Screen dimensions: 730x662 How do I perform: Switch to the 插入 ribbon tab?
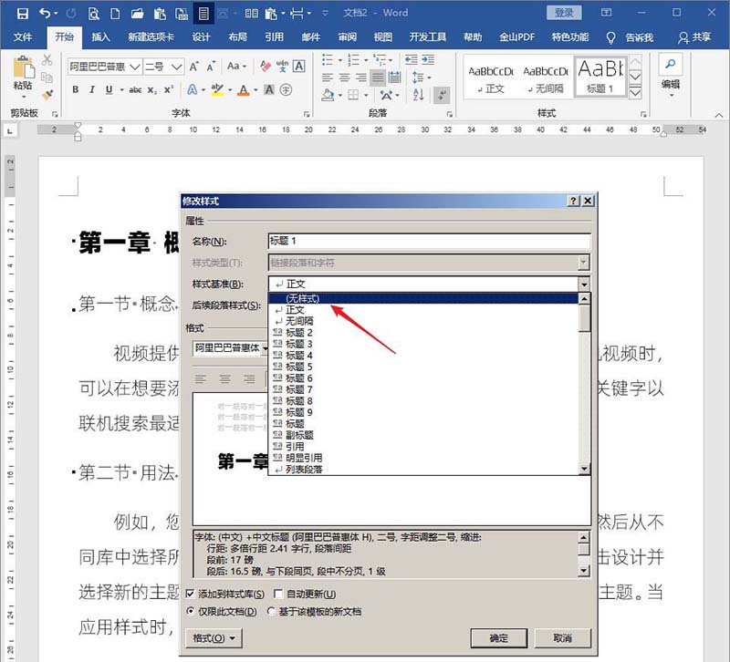tap(100, 37)
